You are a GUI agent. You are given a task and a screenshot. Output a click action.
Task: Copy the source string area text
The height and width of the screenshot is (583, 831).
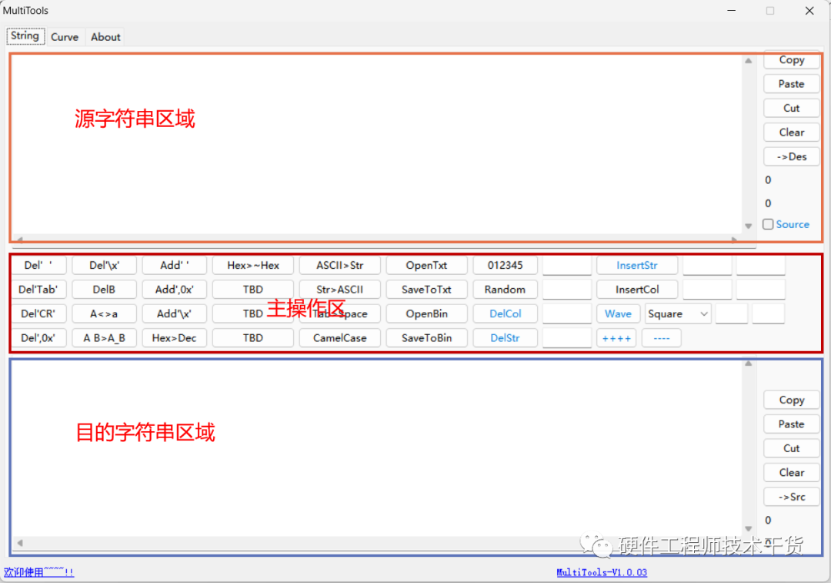(791, 60)
